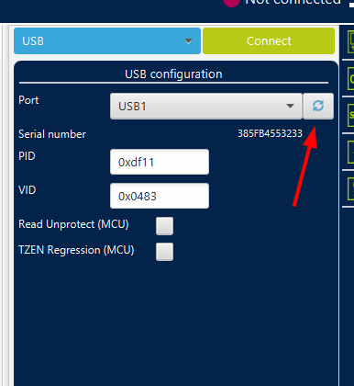Select the fourth green sidebar panel icon
The width and height of the screenshot is (354, 386).
351,152
